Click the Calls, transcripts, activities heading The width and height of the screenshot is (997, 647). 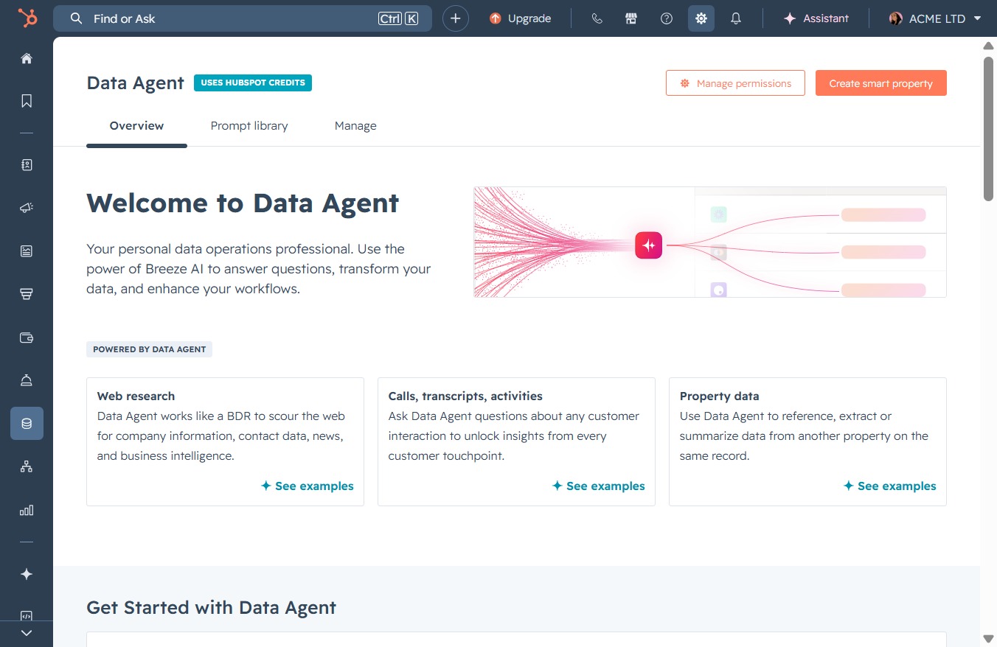coord(465,396)
